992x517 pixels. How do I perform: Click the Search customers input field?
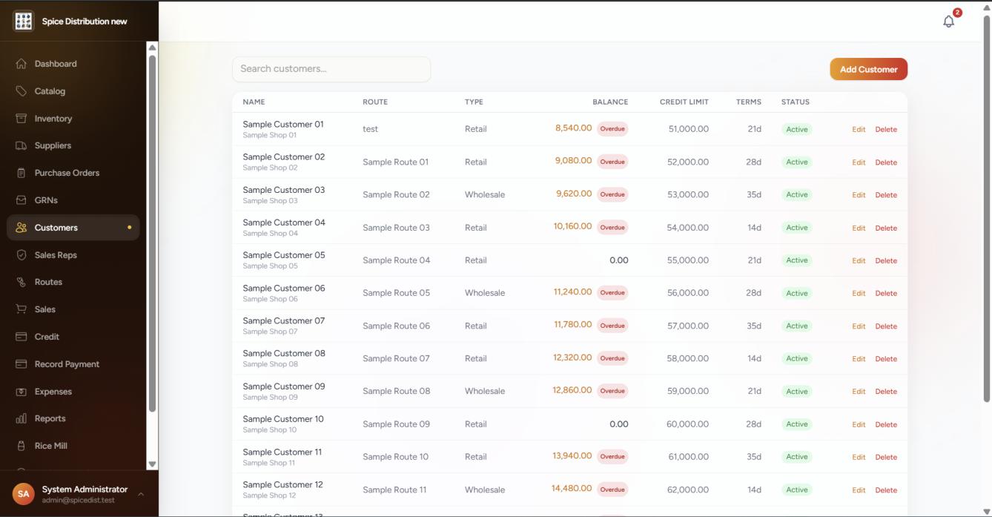331,69
